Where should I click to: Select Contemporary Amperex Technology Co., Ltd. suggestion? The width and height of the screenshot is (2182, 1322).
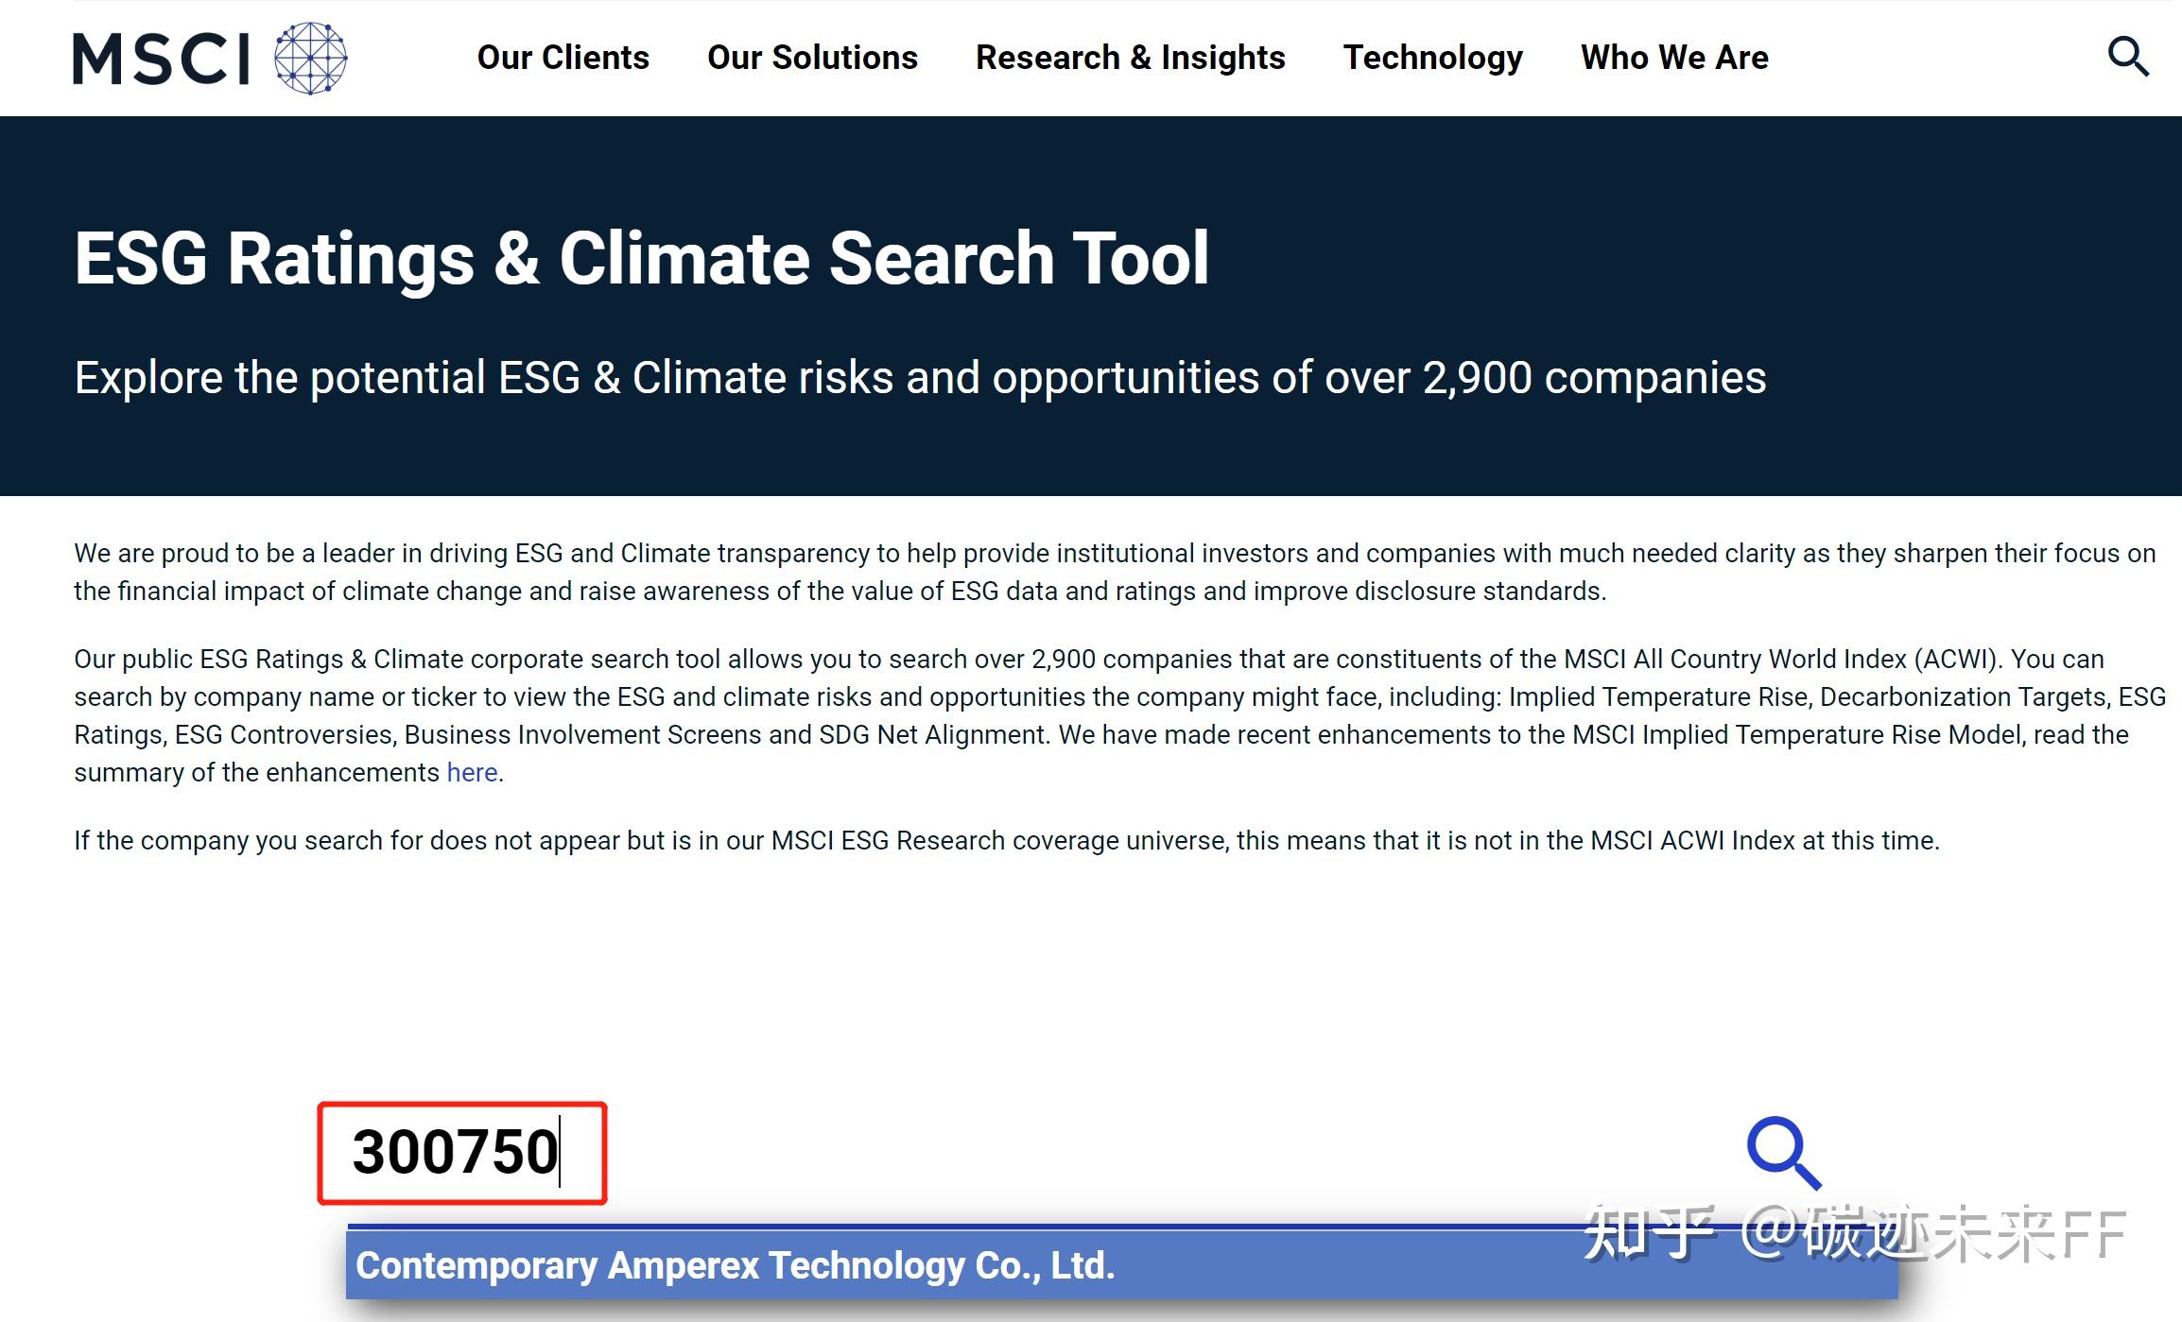coord(735,1266)
